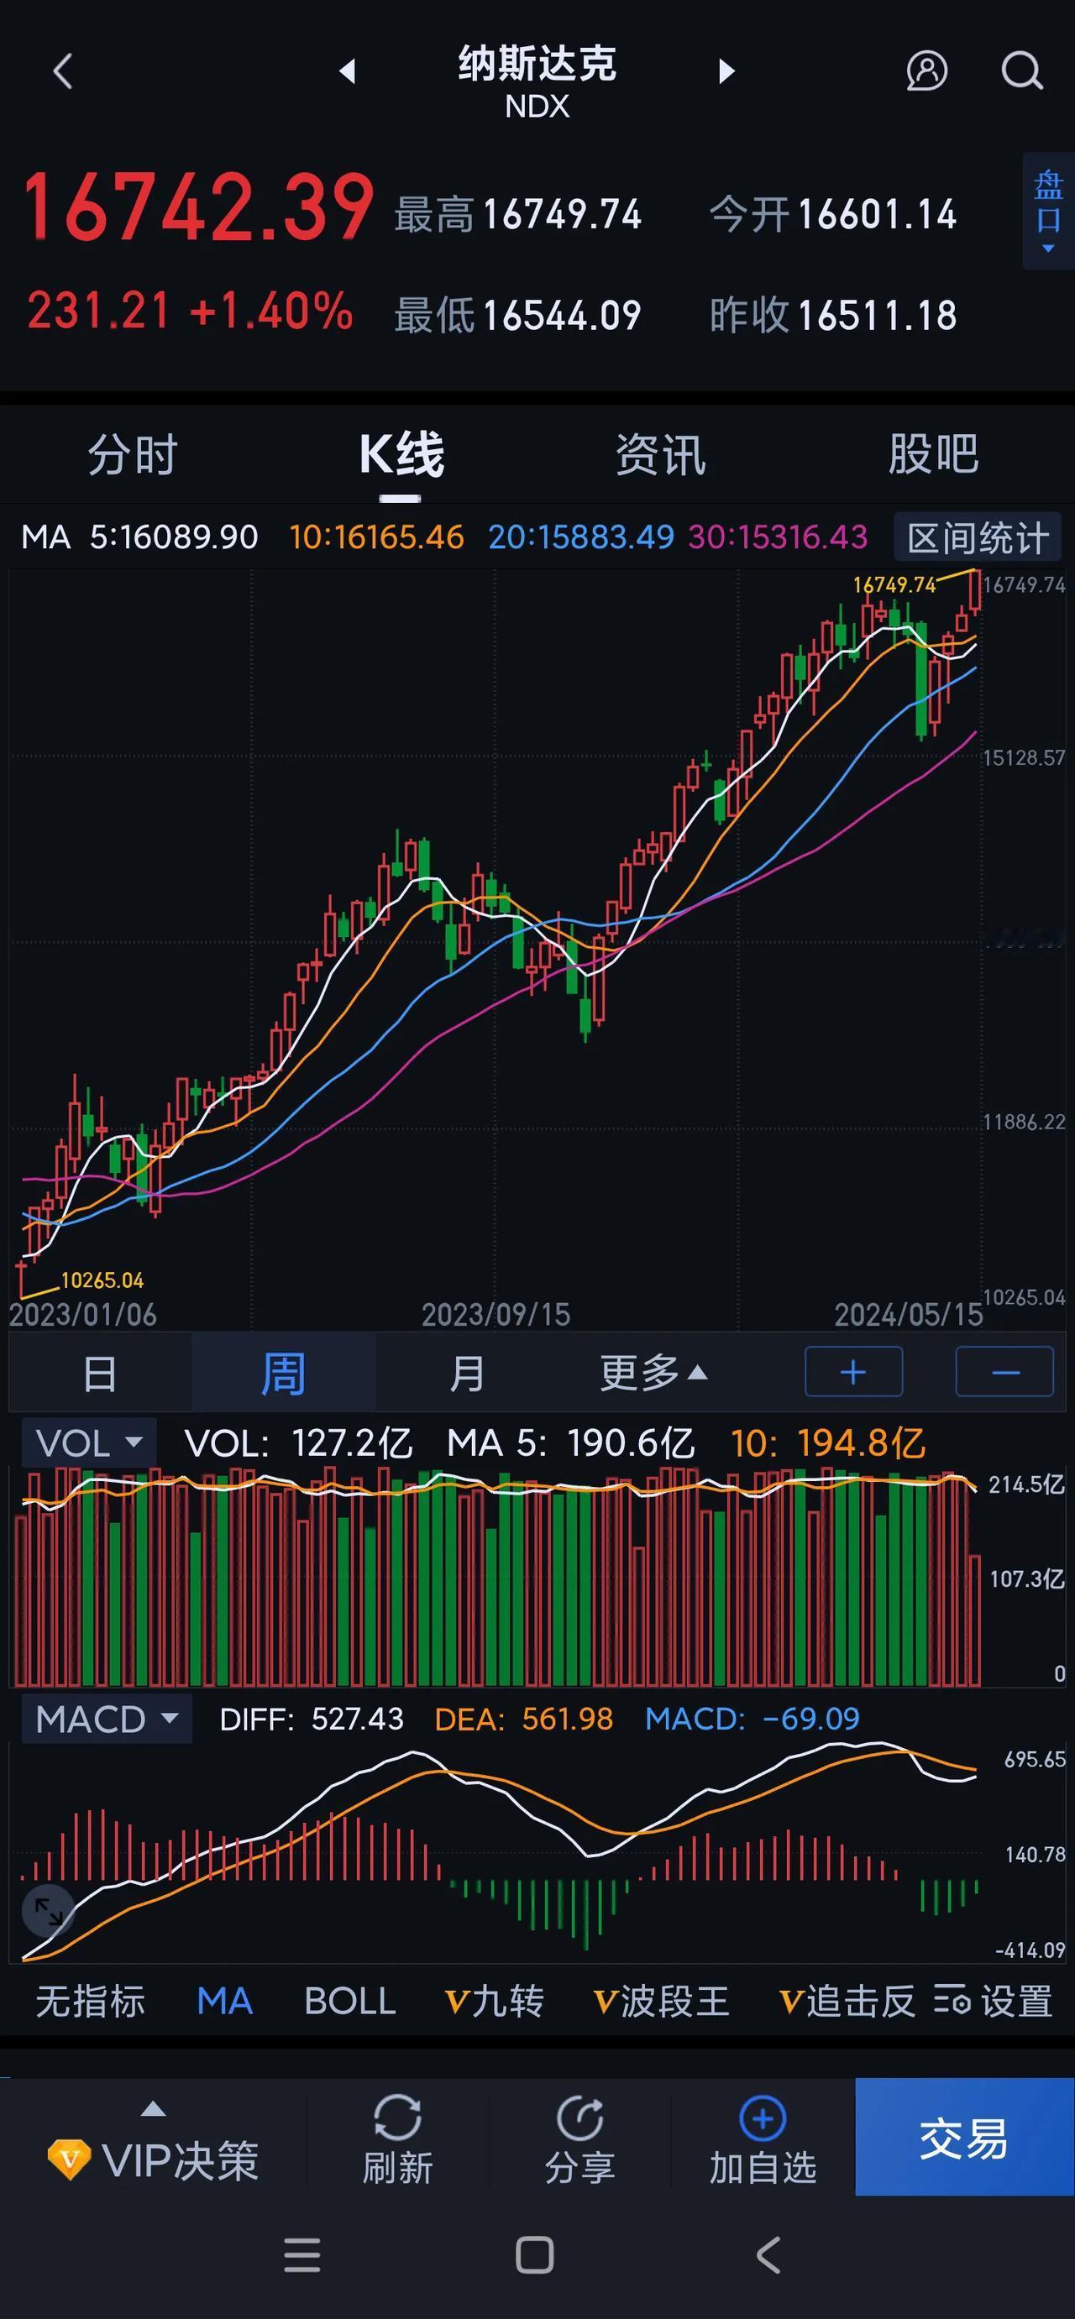Tap the 2023/09/15 date label
Screen dimensions: 1075x2319
496,1314
